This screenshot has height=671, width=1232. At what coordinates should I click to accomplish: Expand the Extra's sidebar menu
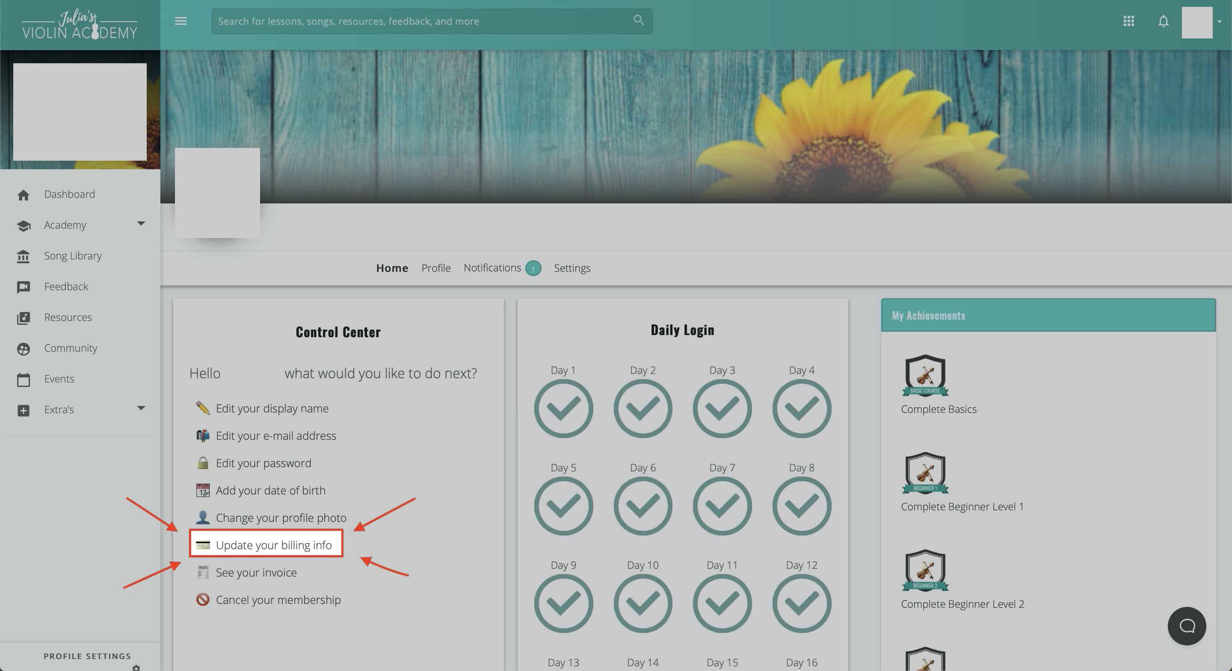(x=141, y=408)
